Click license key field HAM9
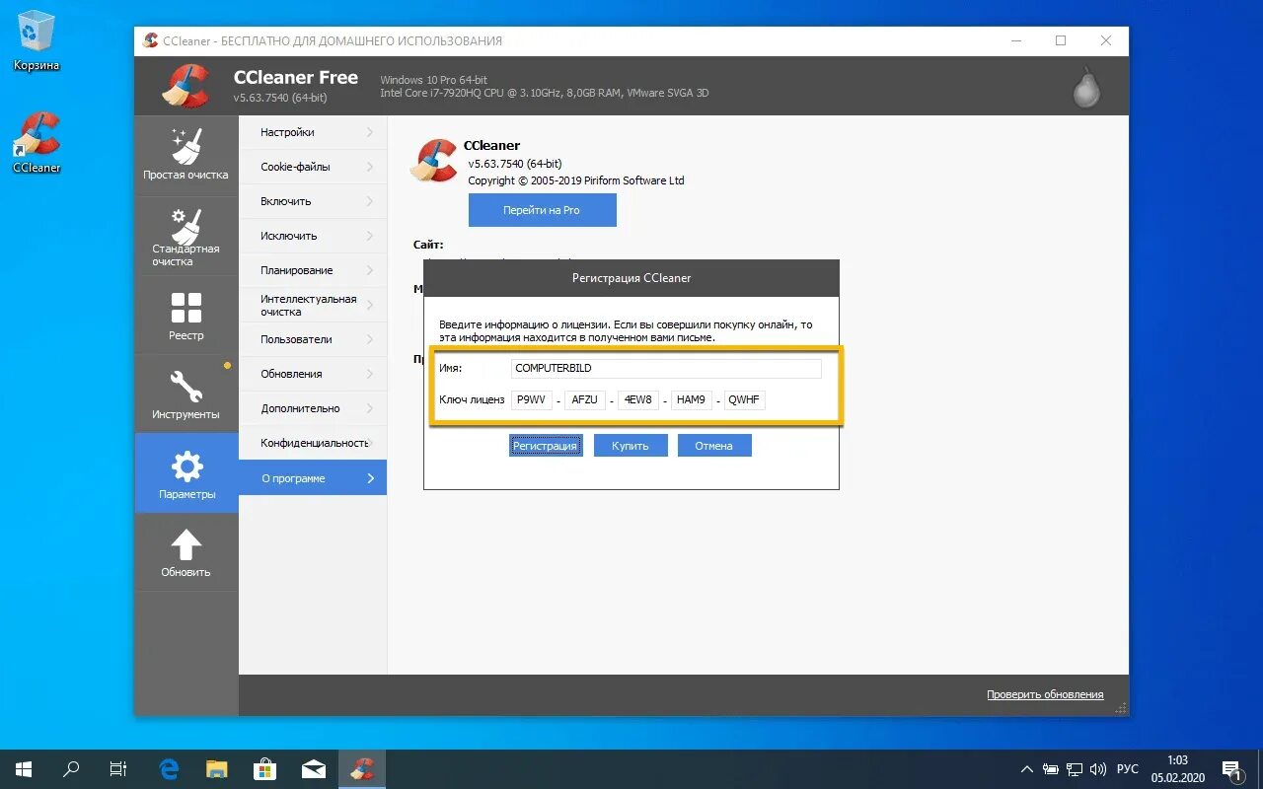Viewport: 1263px width, 789px height. (x=692, y=399)
